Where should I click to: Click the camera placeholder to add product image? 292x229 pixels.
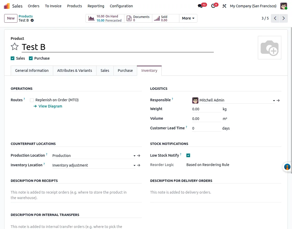[x=270, y=48]
